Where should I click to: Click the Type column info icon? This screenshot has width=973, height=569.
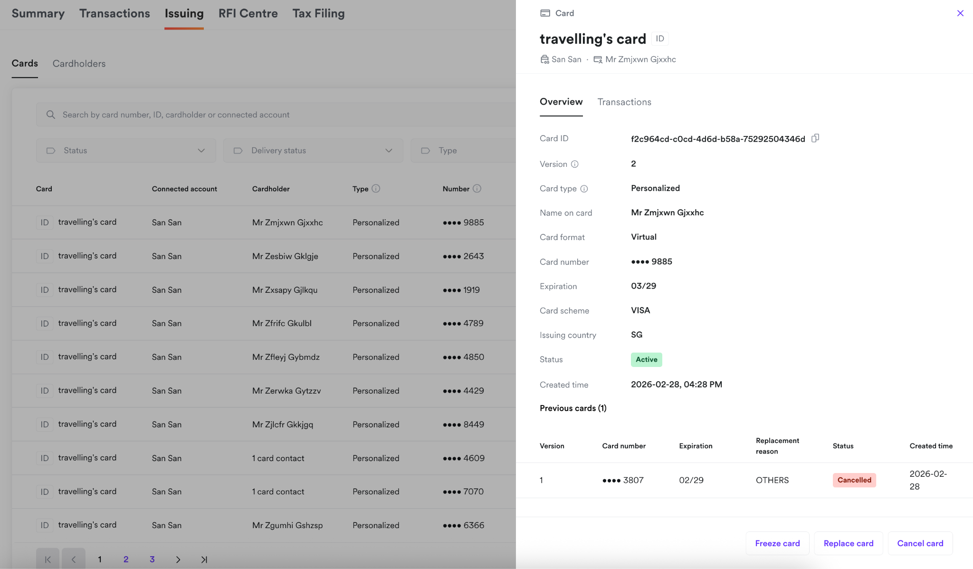[376, 189]
